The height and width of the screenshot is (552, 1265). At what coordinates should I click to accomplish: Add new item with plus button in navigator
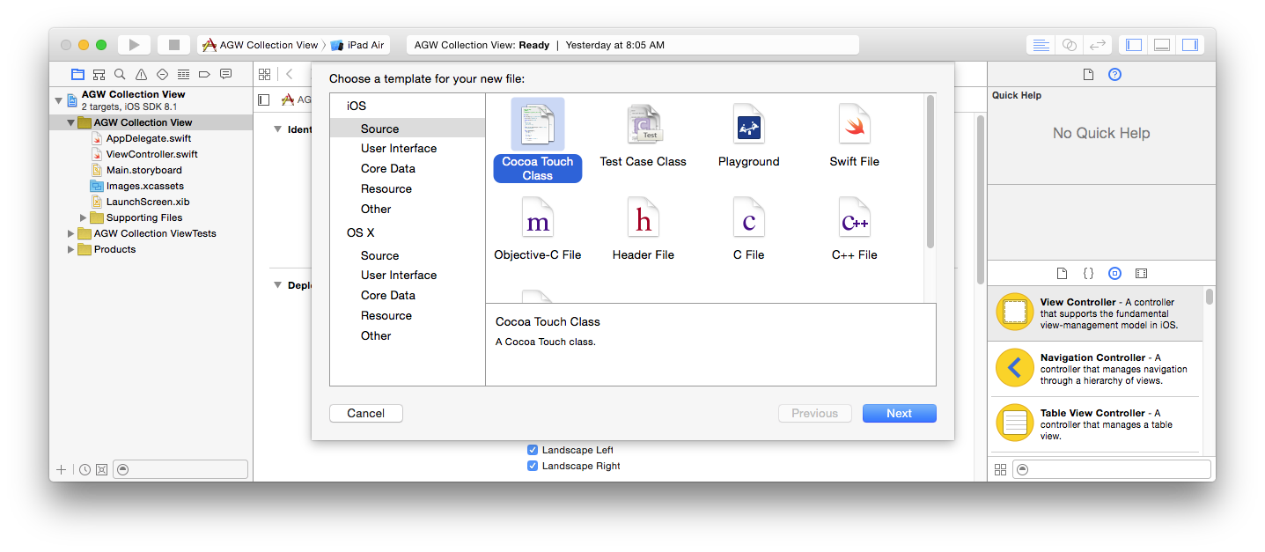click(61, 470)
